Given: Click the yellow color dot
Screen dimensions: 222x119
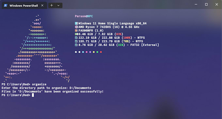Looking at the screenshot, I should tap(94, 52).
